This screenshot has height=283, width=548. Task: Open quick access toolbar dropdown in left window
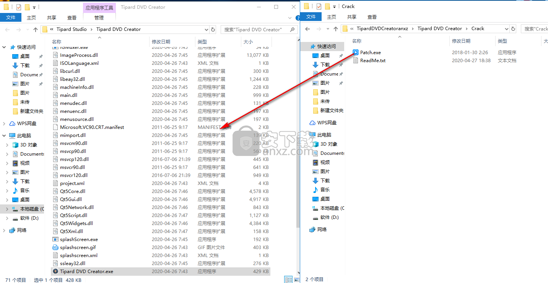(x=34, y=7)
